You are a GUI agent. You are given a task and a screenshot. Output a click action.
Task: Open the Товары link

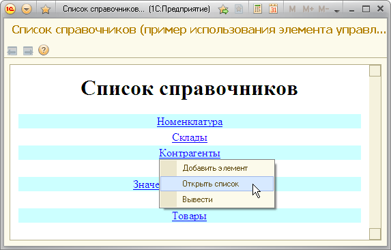(x=189, y=216)
